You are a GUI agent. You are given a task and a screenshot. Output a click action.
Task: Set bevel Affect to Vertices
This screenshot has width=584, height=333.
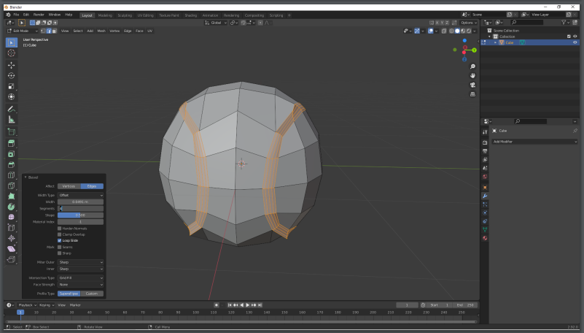click(x=68, y=186)
